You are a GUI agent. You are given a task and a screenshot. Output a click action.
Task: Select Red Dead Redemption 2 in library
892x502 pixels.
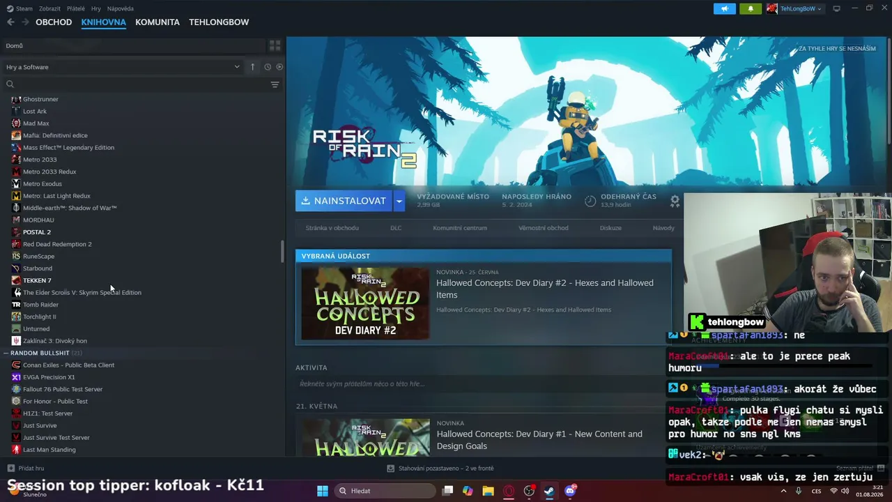click(x=57, y=244)
